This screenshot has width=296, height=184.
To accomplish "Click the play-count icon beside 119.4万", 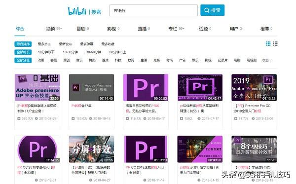I will tap(127, 118).
